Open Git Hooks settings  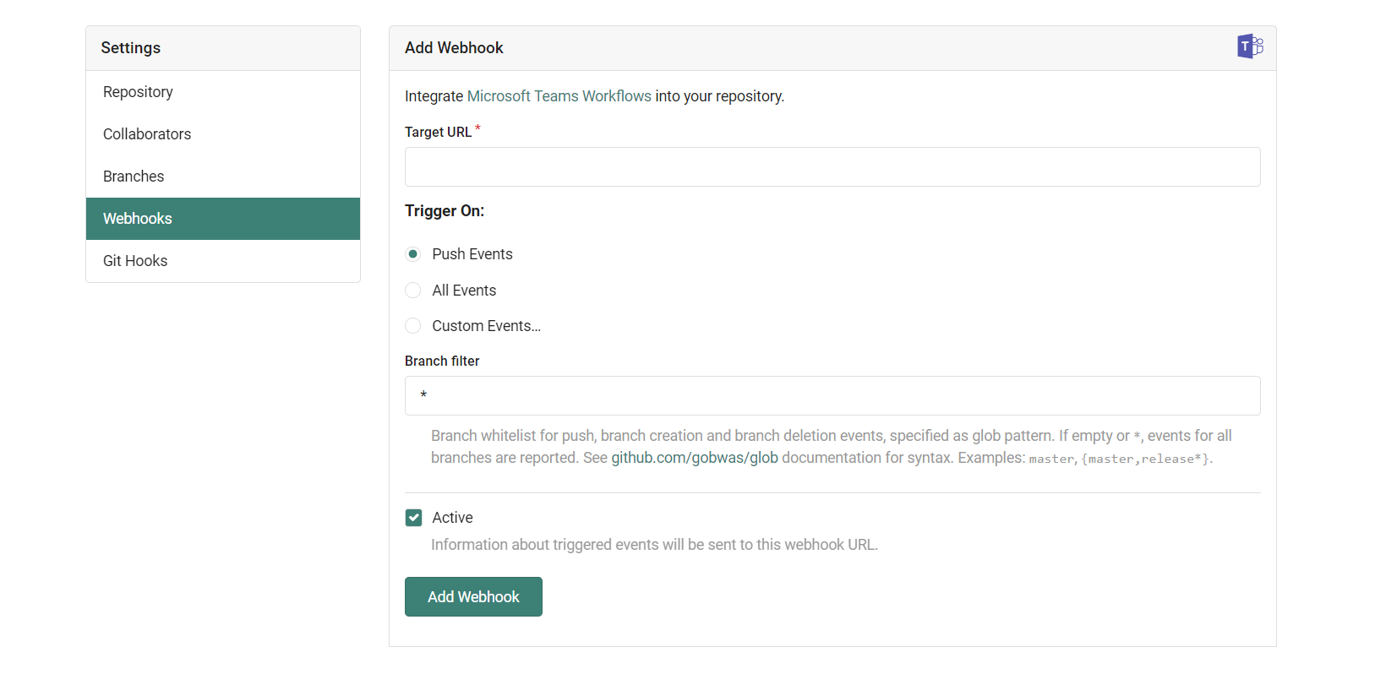[x=135, y=261]
